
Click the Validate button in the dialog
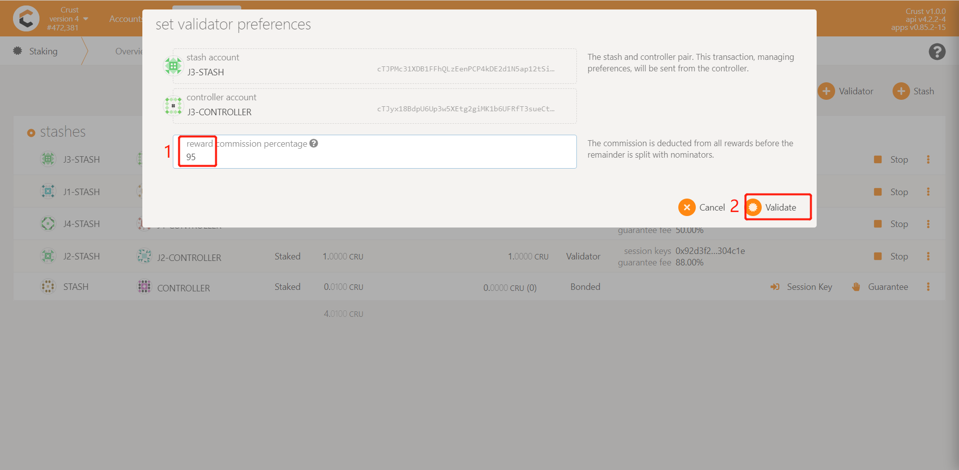click(772, 207)
